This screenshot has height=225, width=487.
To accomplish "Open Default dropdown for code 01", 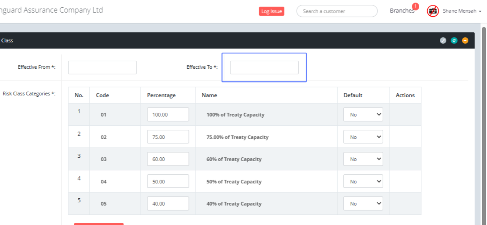I will pos(363,115).
